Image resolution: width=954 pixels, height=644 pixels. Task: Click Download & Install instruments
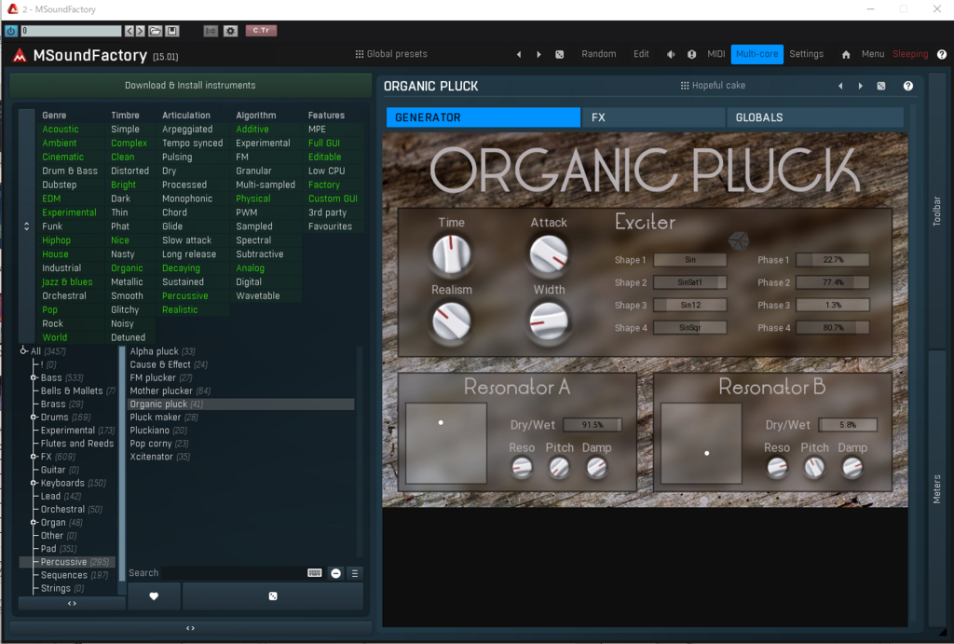point(190,85)
